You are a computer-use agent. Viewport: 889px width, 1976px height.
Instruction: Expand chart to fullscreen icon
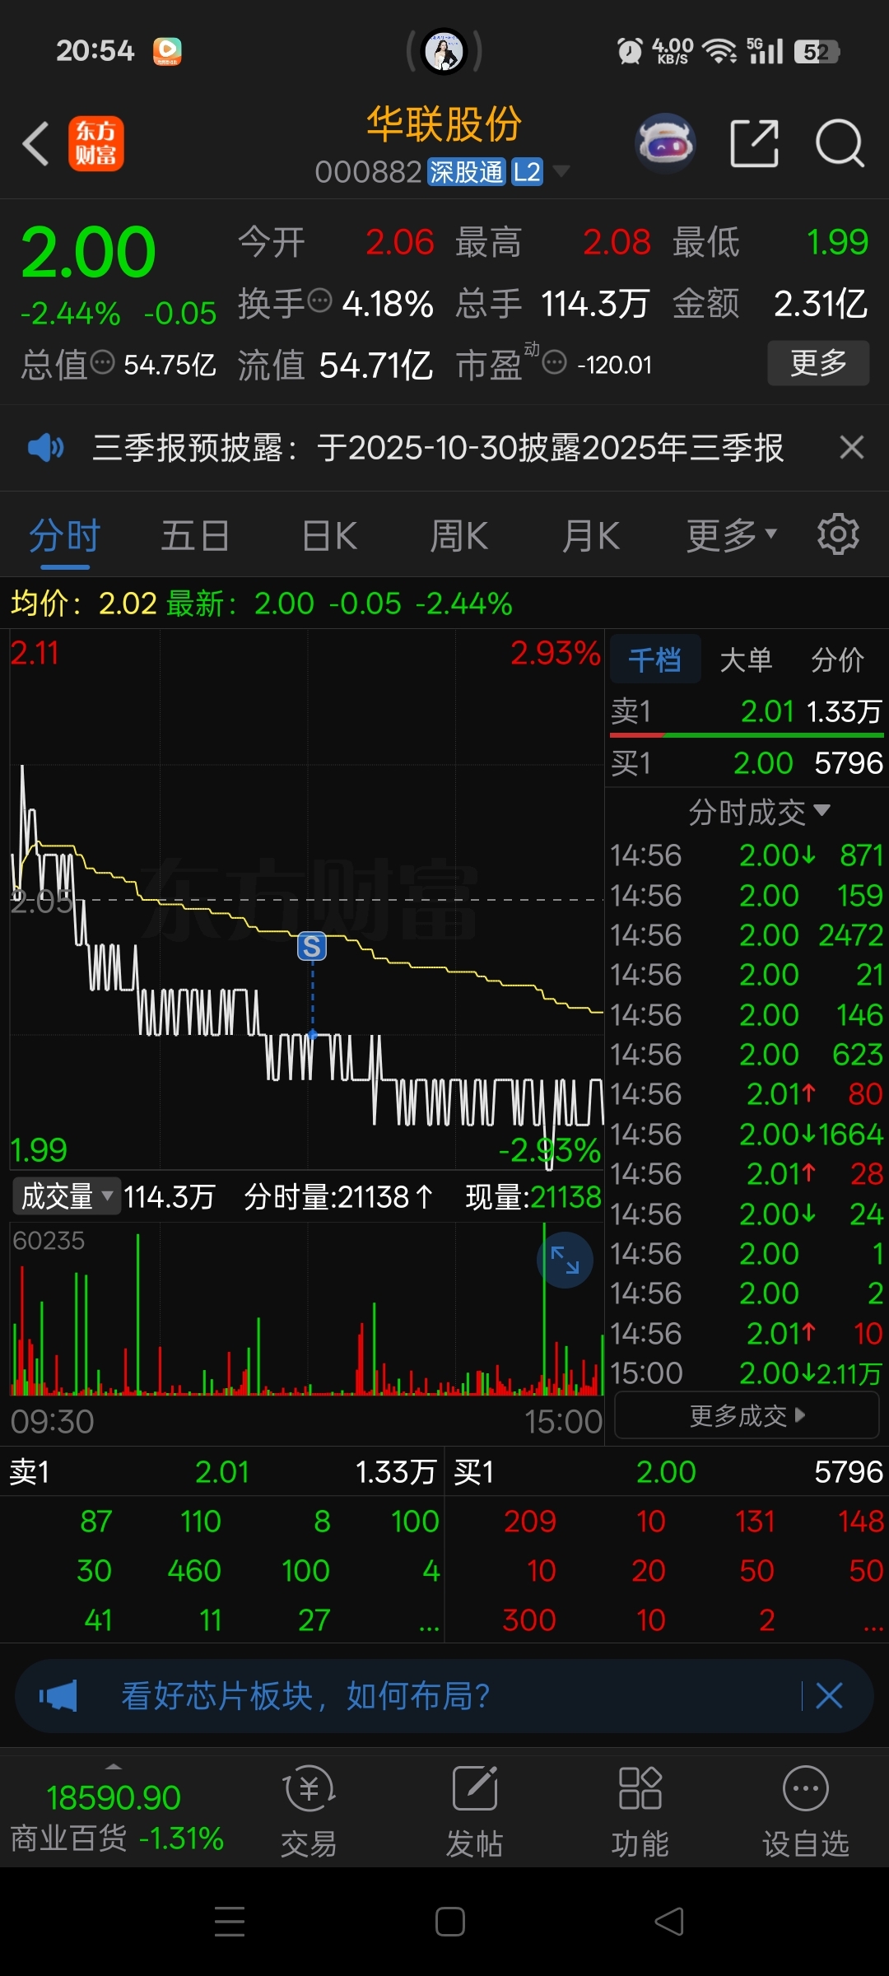[x=565, y=1261]
